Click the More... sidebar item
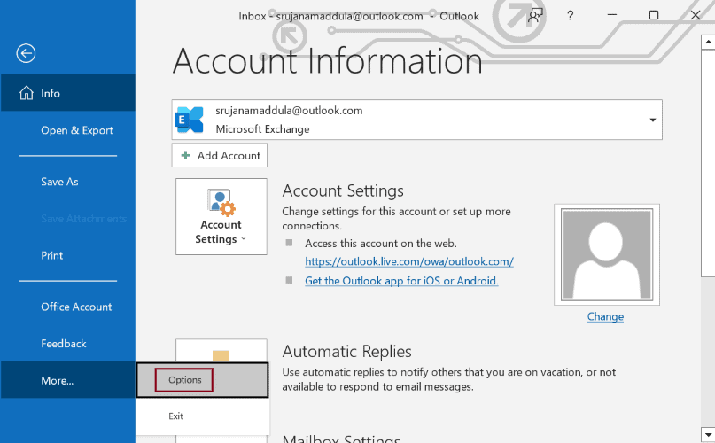 pos(68,380)
